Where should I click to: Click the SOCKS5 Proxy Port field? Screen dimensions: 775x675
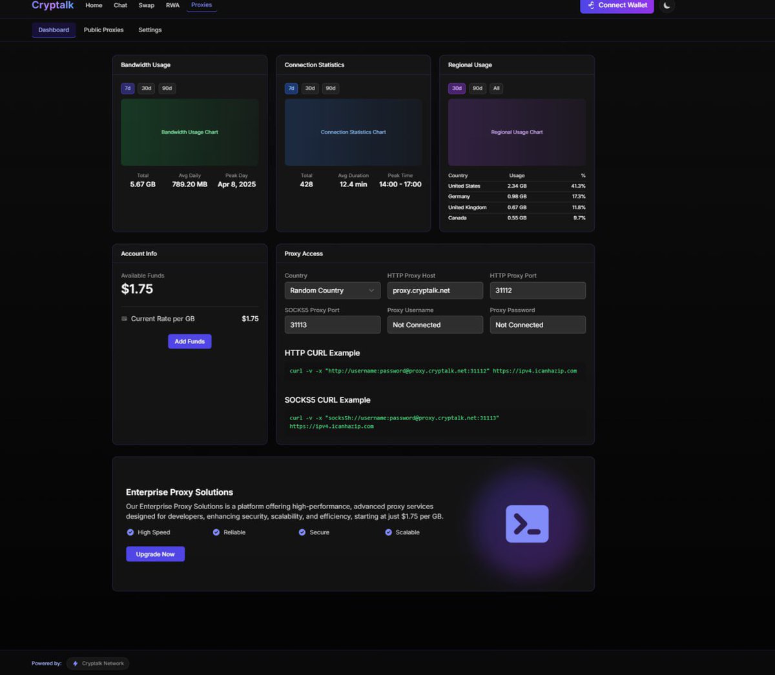[333, 325]
